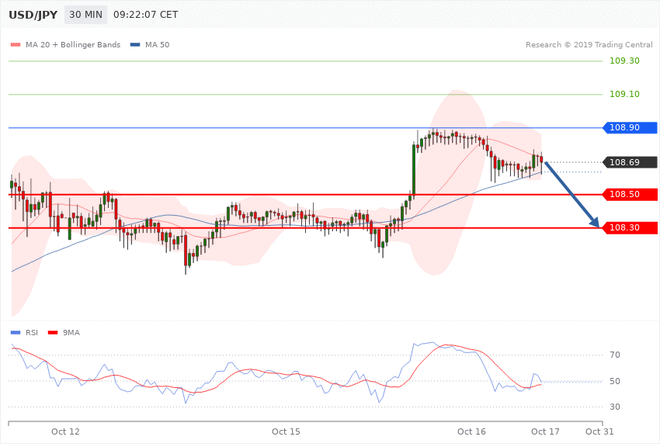
Task: Click the 9MA red legend swatch
Action: pos(53,333)
